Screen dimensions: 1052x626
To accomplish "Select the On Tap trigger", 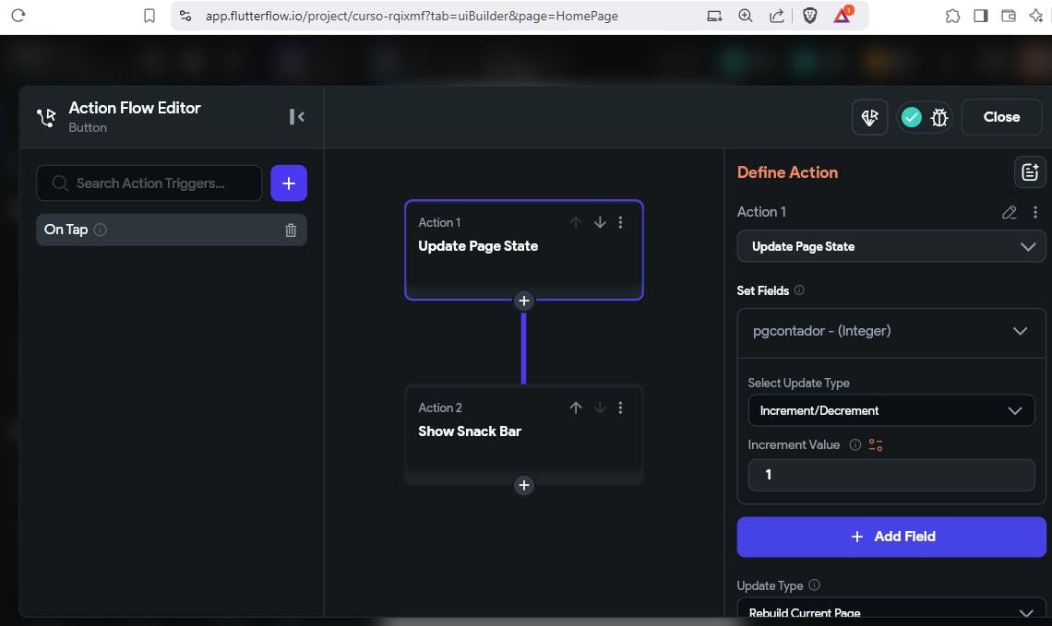I will click(x=171, y=230).
